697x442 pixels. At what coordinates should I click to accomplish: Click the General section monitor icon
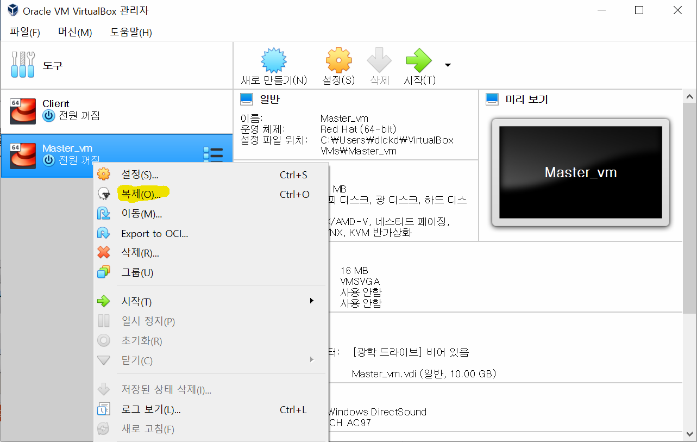click(247, 99)
